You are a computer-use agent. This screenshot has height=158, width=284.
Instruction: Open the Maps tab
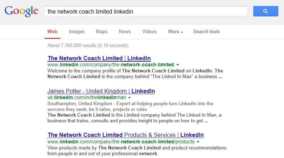102,32
